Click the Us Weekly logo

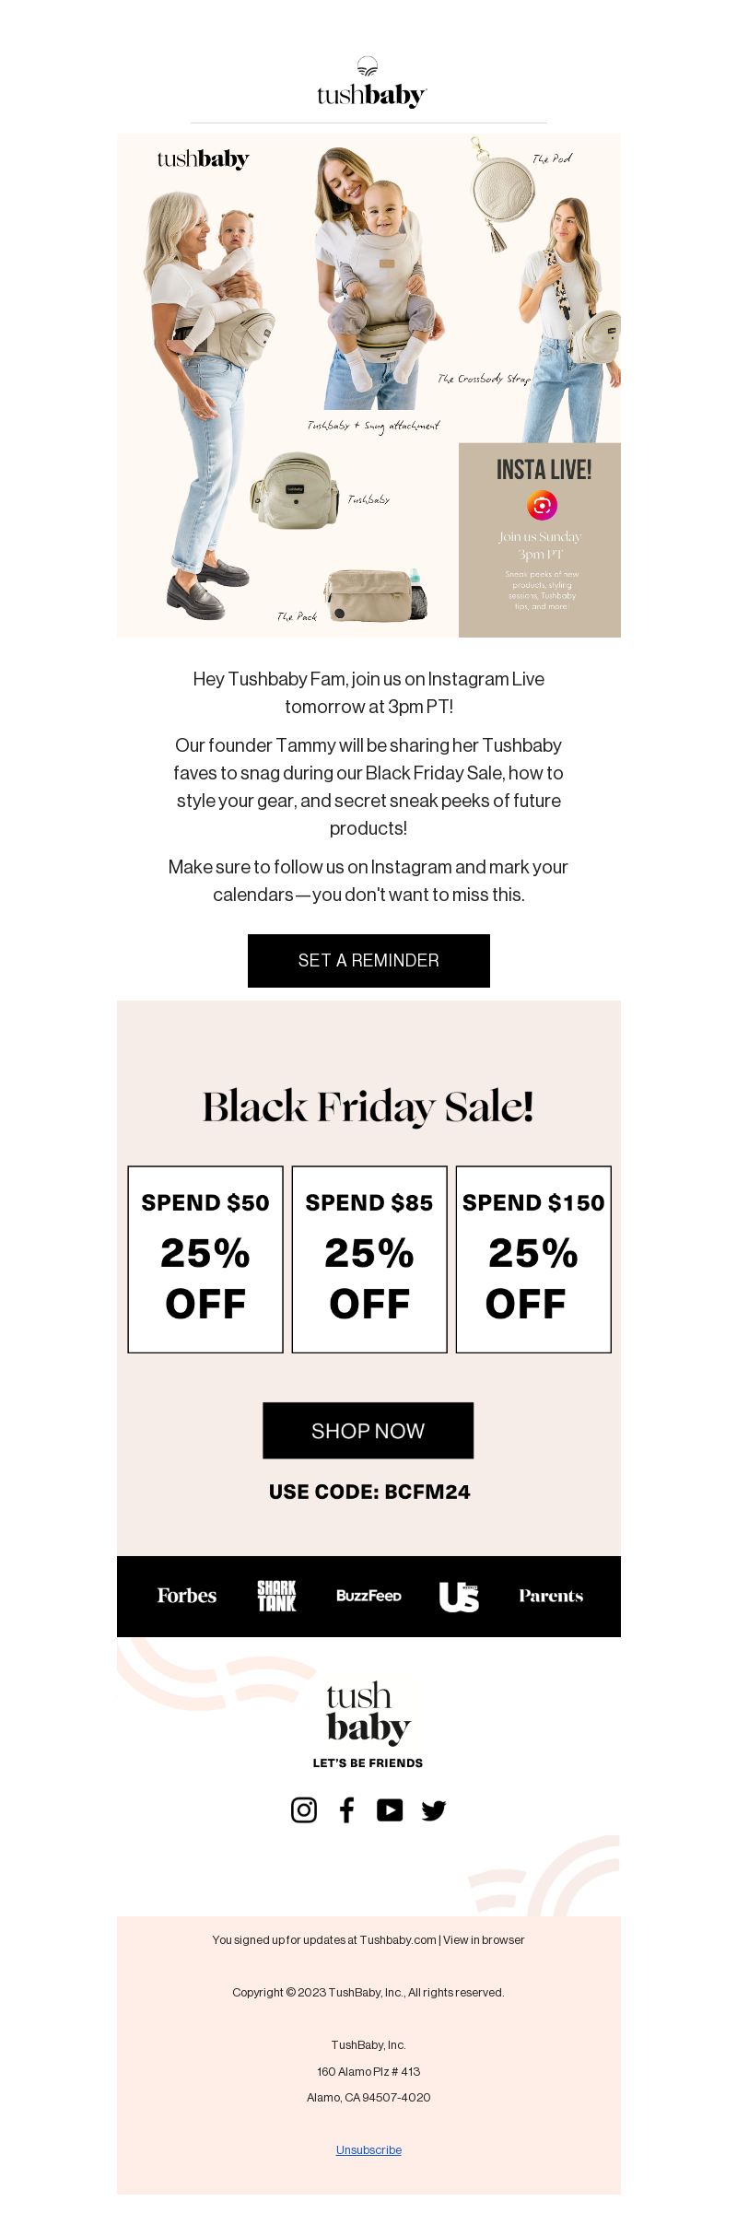pyautogui.click(x=459, y=1596)
